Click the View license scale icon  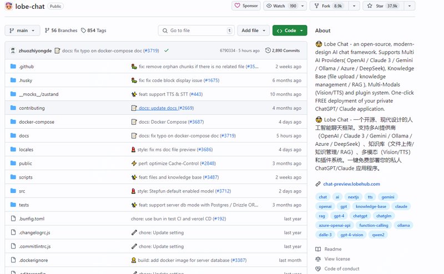(x=318, y=259)
